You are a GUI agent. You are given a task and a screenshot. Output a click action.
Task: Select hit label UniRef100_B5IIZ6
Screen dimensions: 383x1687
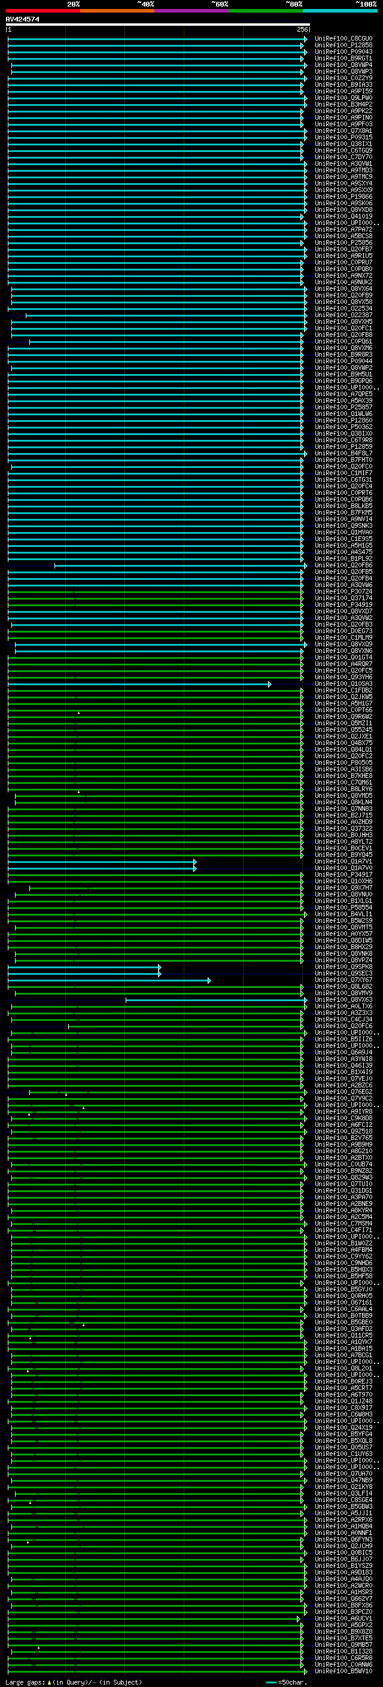click(343, 1039)
